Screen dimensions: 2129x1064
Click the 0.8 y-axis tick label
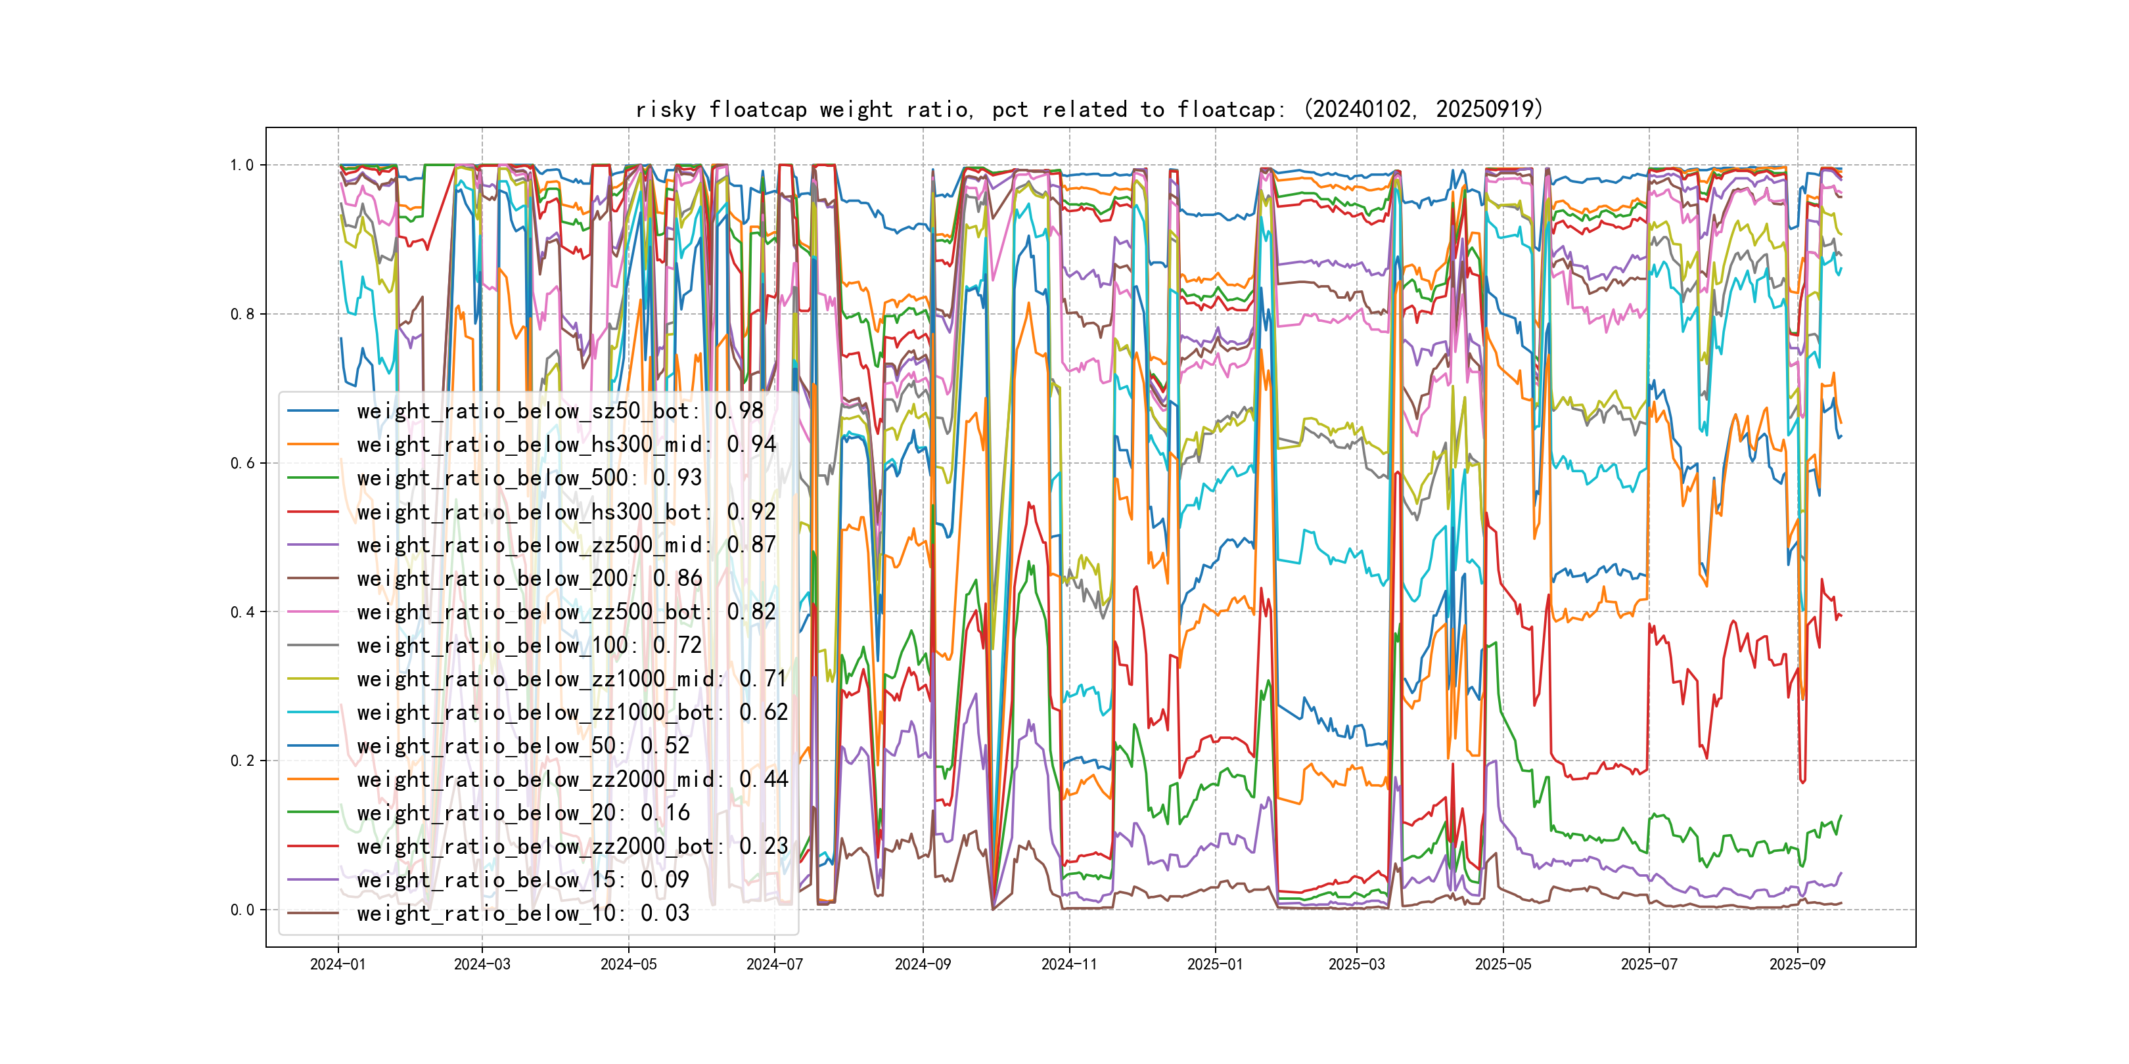tap(242, 315)
